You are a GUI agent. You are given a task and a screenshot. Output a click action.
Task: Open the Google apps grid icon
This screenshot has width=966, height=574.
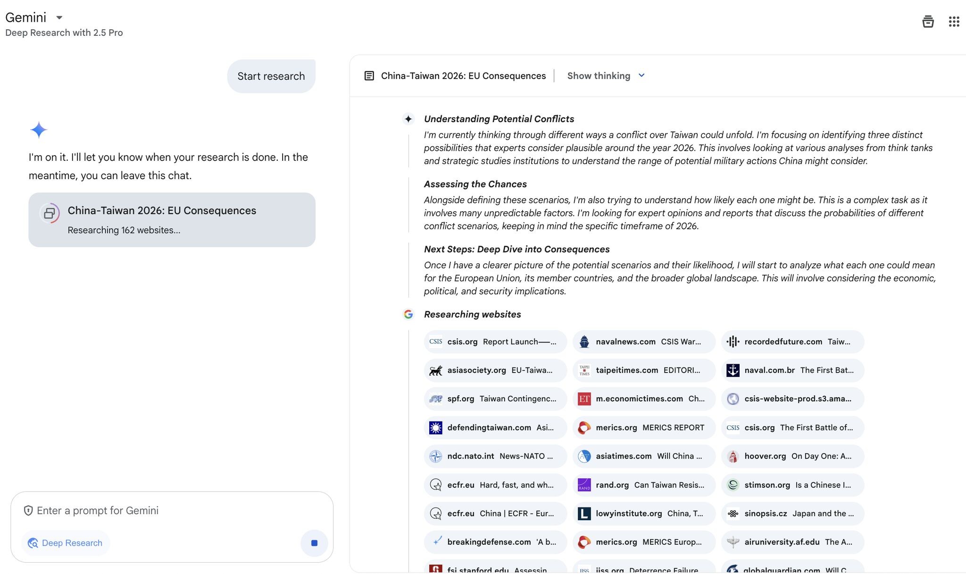pos(954,22)
